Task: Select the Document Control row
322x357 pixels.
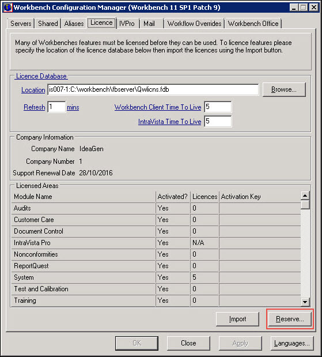Action: point(156,231)
